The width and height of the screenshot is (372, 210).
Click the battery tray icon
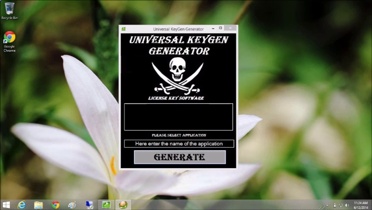coord(335,205)
